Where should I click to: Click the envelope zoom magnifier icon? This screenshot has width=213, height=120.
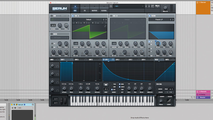click(x=100, y=73)
